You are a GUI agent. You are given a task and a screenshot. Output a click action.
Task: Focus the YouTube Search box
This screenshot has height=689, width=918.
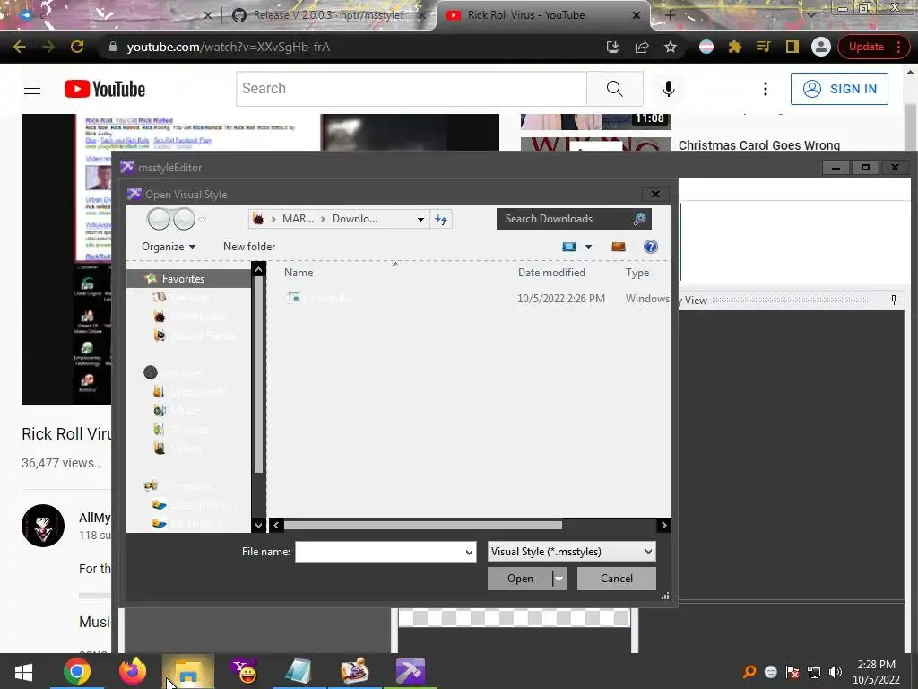click(x=411, y=89)
